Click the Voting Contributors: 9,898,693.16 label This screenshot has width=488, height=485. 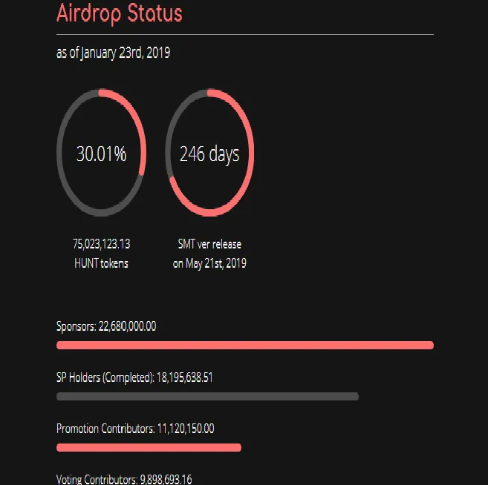pyautogui.click(x=124, y=479)
